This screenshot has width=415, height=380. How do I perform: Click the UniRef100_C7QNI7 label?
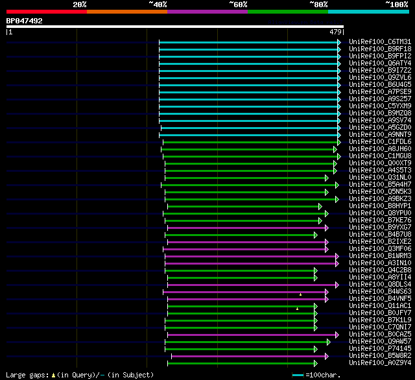[380, 327]
